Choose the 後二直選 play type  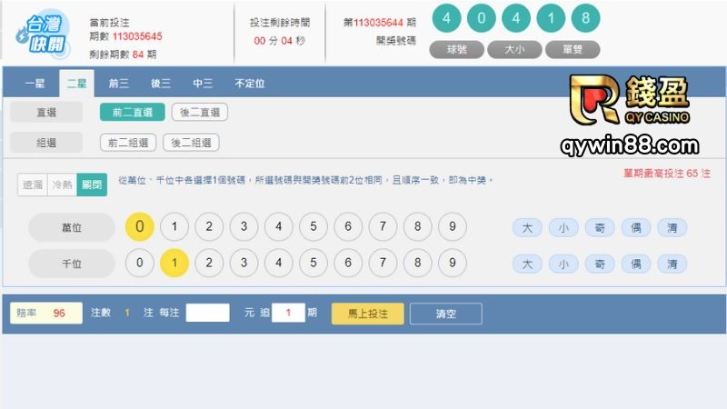pos(199,113)
